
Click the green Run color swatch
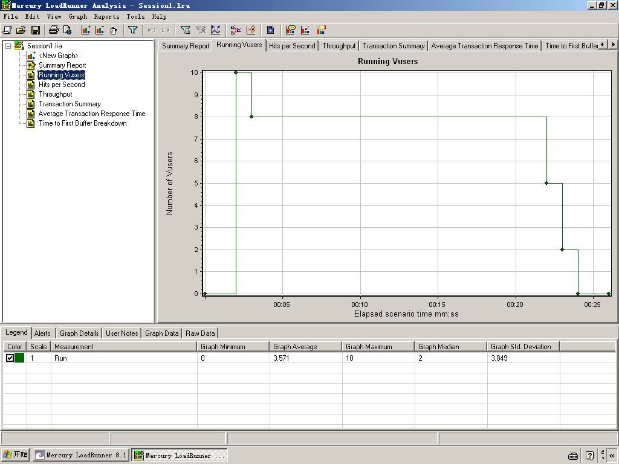point(19,358)
